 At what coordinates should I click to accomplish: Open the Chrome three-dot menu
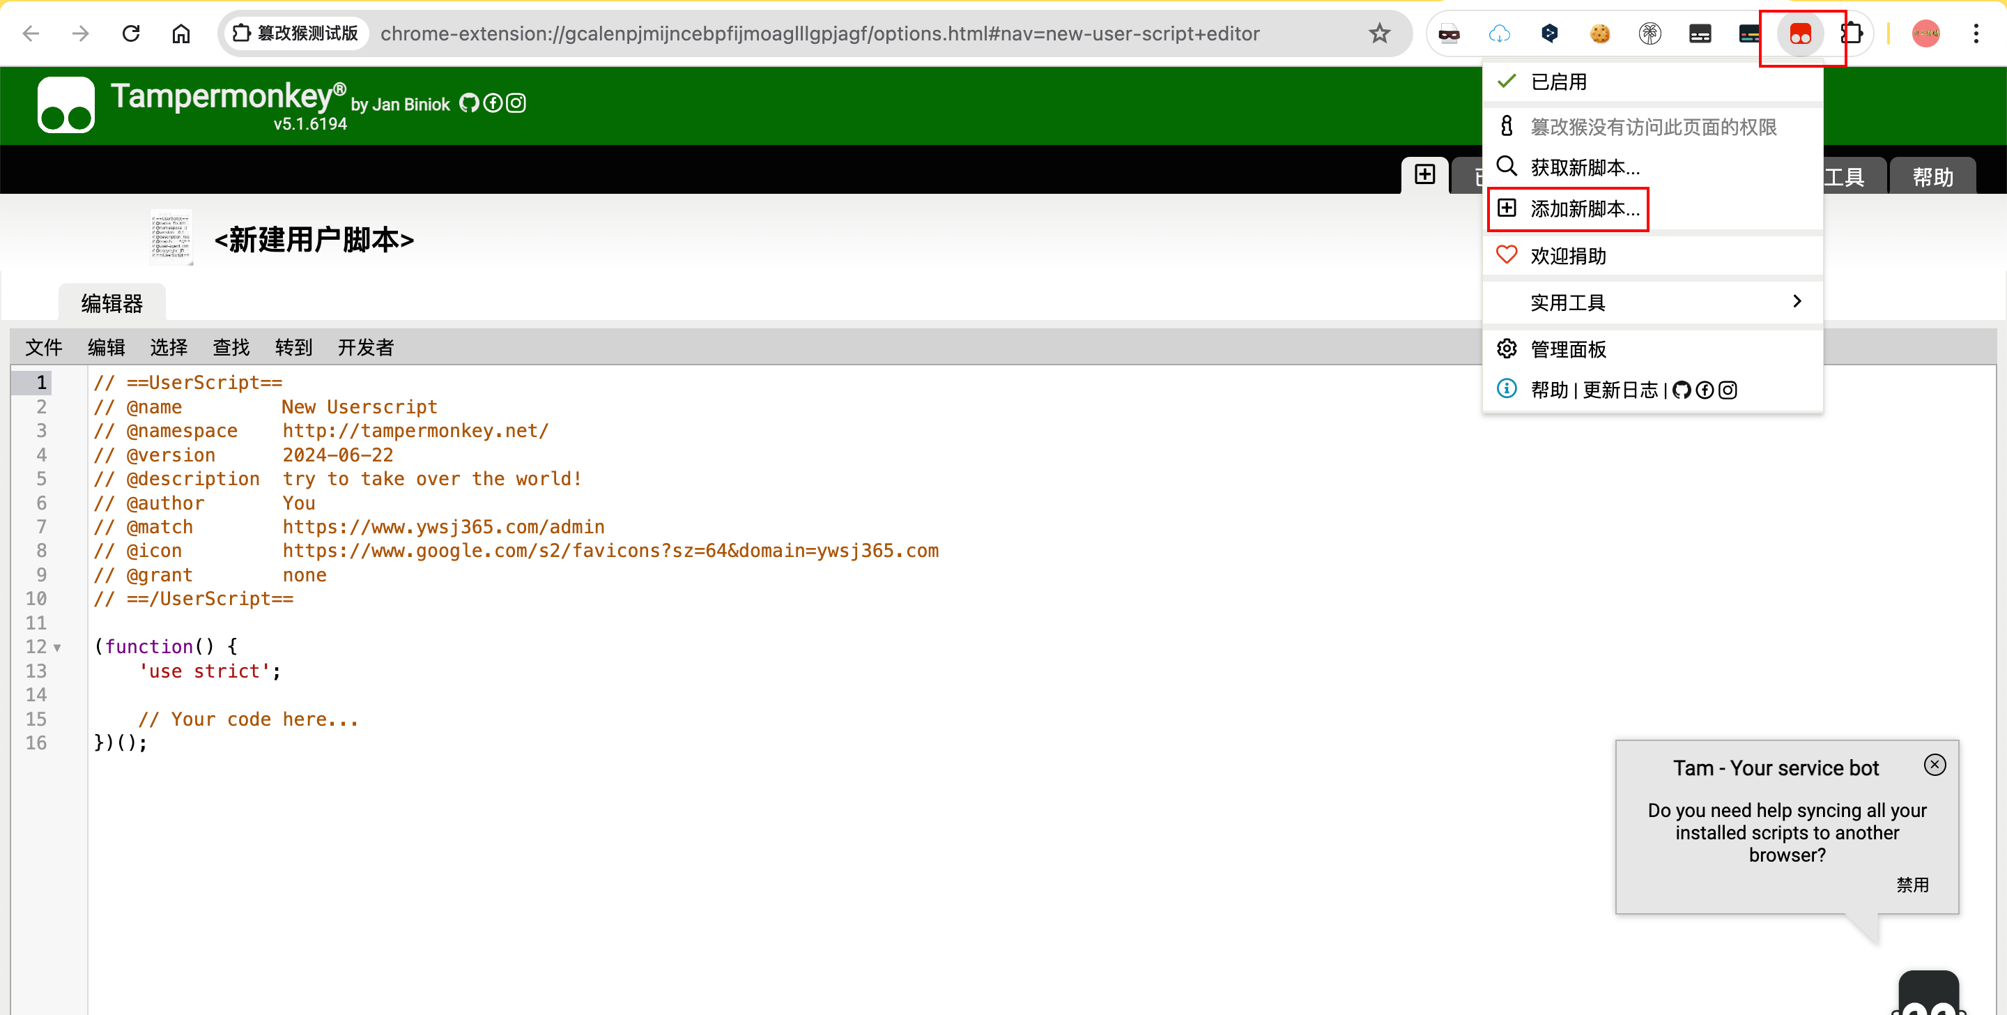click(x=1976, y=33)
